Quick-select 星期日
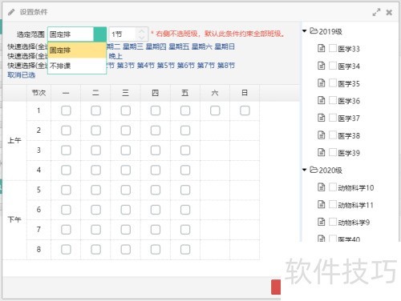 pyautogui.click(x=225, y=46)
